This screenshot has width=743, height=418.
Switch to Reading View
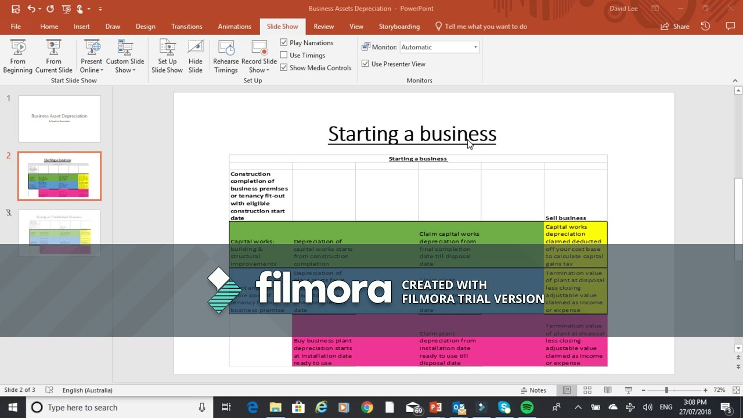608,390
